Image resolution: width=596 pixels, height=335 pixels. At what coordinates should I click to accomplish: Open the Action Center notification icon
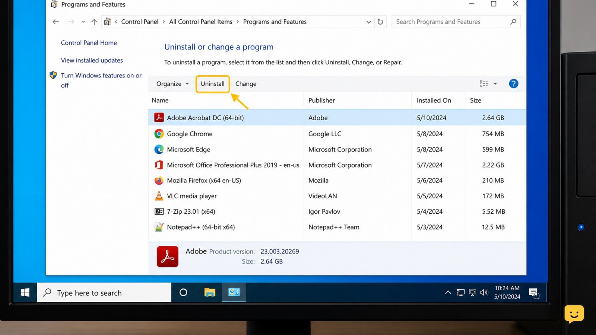coord(534,293)
